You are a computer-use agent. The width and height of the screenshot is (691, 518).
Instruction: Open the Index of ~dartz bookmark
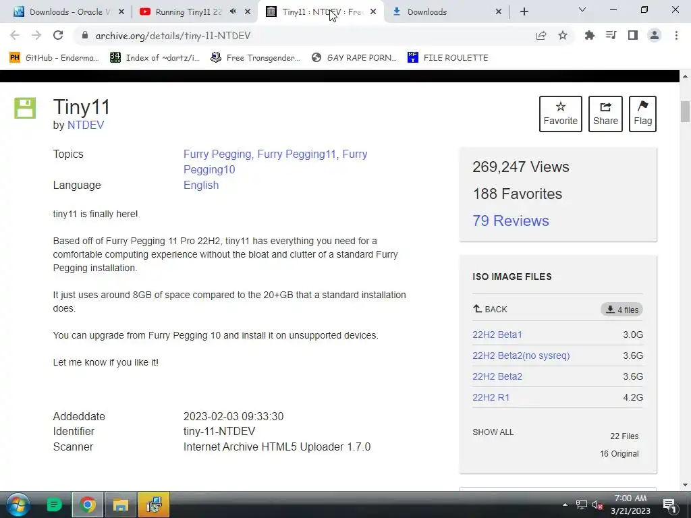155,58
